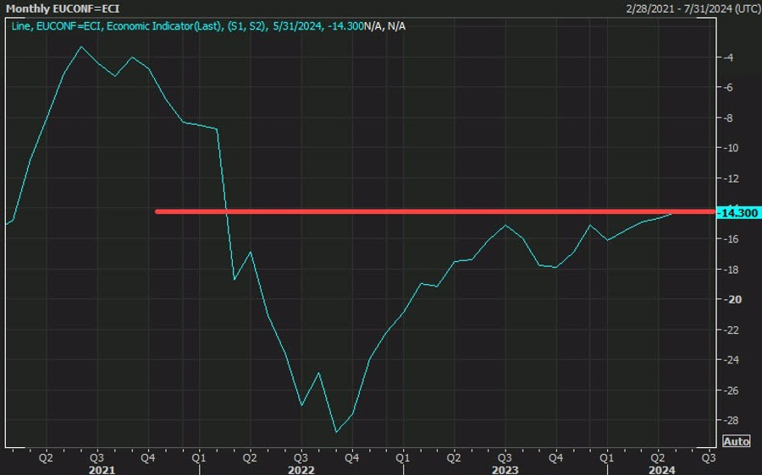The image size is (762, 475).
Task: Select the Q3 label under 2022
Action: [x=301, y=457]
